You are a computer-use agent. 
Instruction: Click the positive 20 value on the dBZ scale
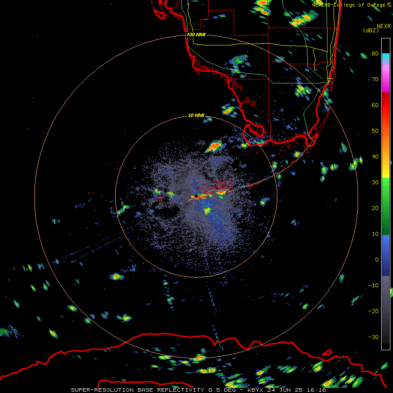pos(375,208)
